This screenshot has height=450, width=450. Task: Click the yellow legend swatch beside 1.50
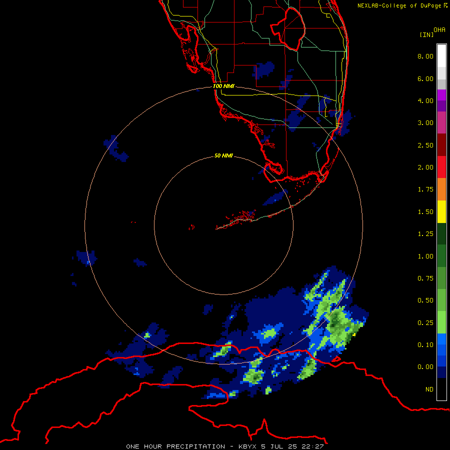click(441, 211)
